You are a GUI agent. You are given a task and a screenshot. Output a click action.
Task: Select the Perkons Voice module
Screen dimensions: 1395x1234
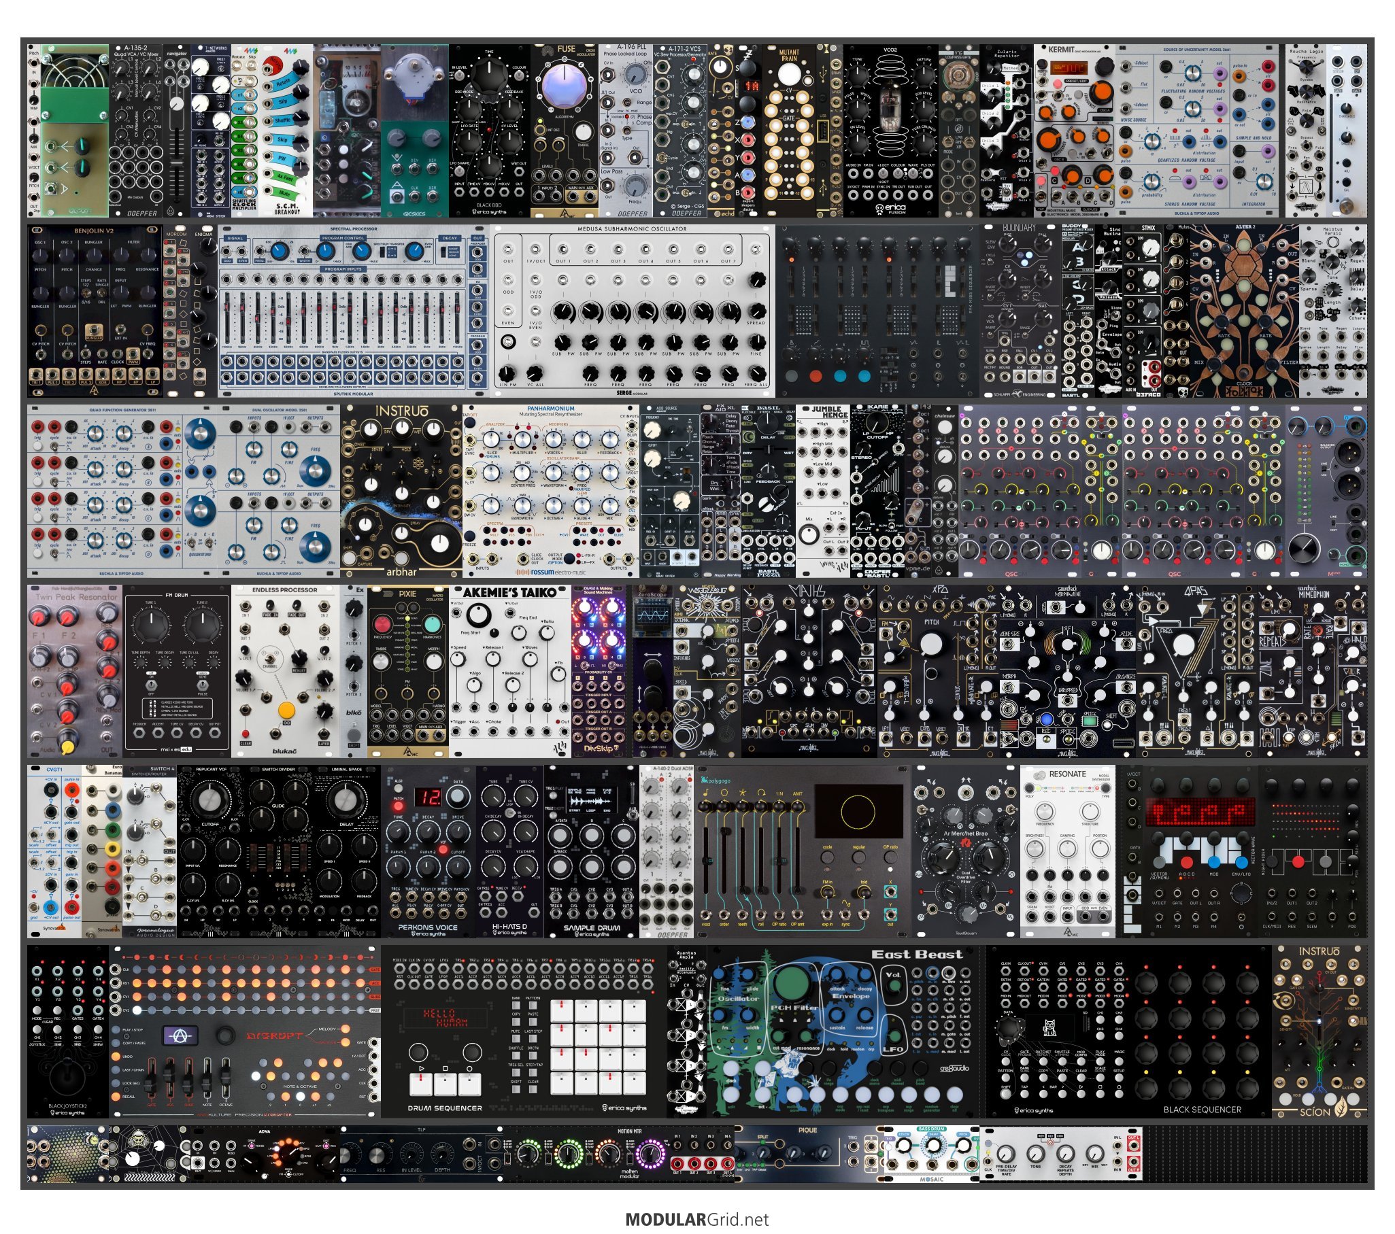point(428,851)
